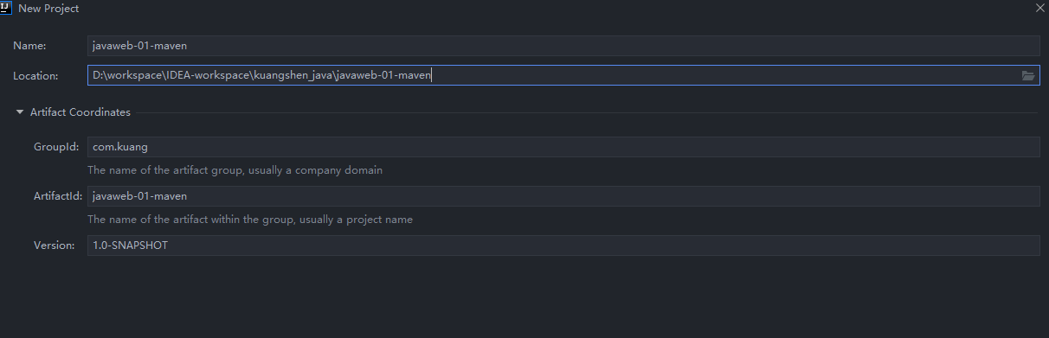The image size is (1049, 338).
Task: Close the New Project dialog
Action: pos(1039,7)
